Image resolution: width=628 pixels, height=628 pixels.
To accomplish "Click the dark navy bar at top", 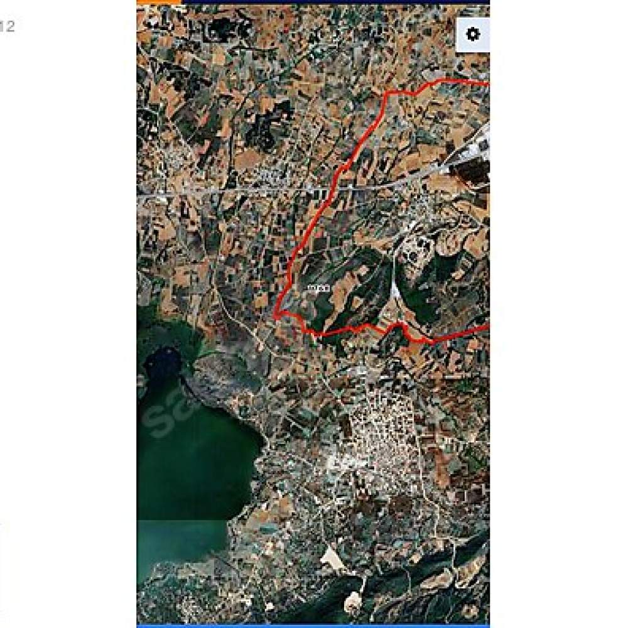I will coord(335,2).
